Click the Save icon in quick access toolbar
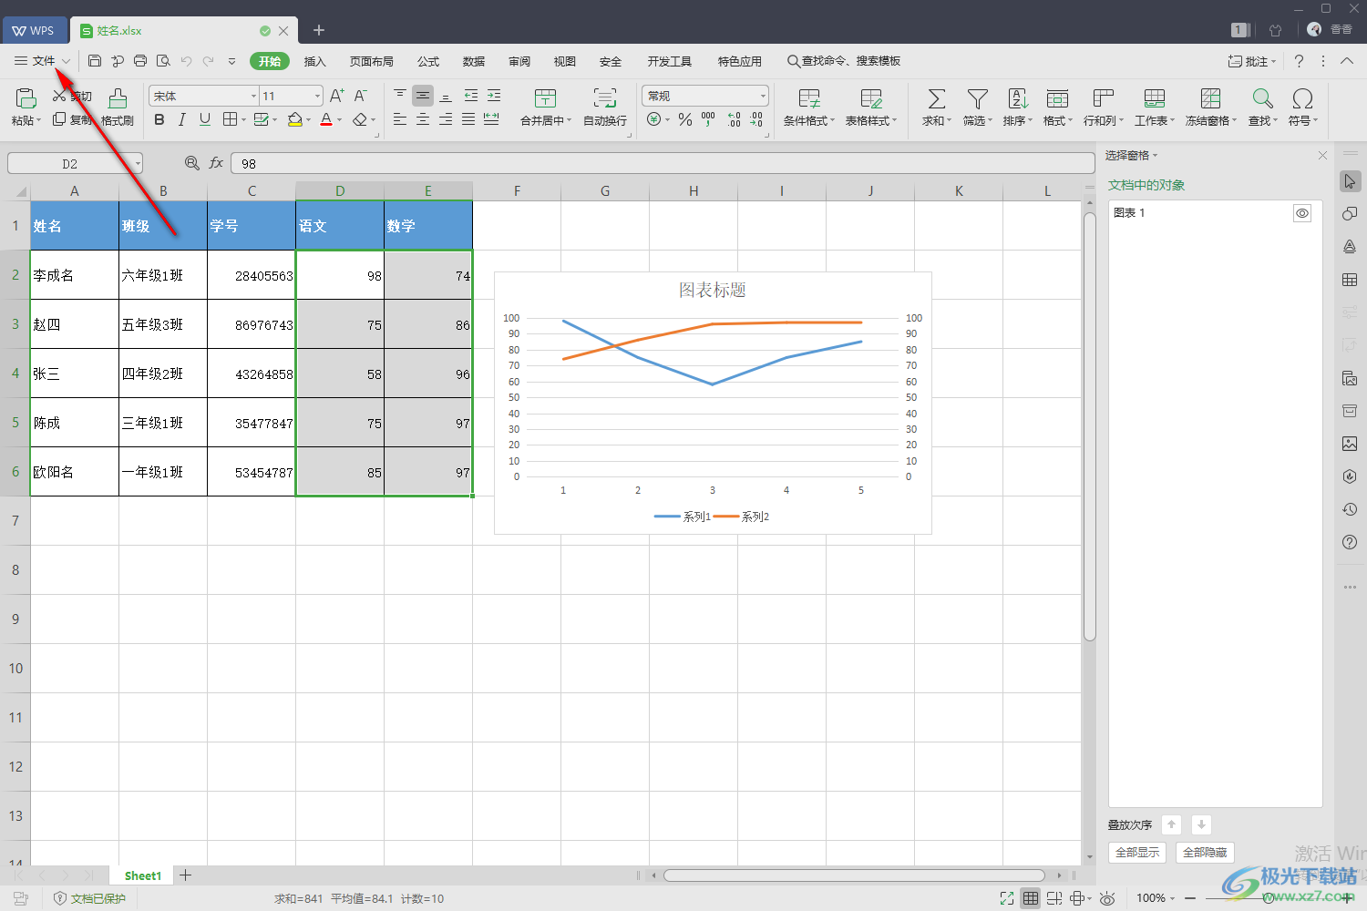Viewport: 1367px width, 911px height. click(95, 61)
